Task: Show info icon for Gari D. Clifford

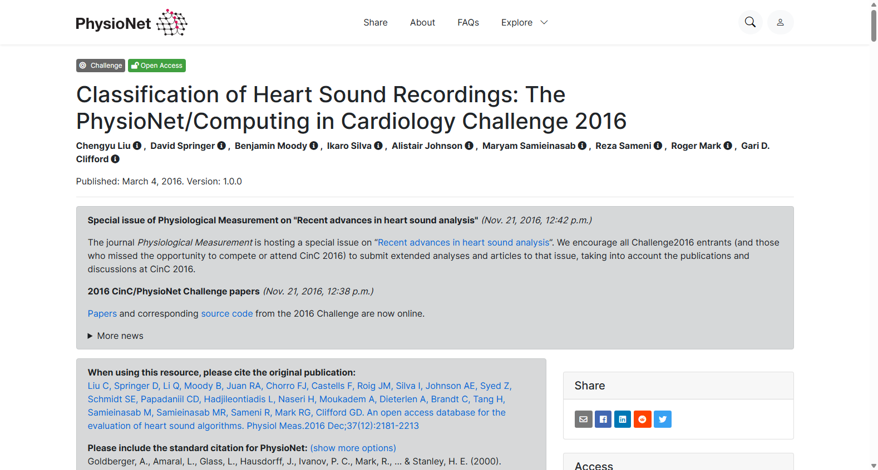Action: click(x=115, y=159)
